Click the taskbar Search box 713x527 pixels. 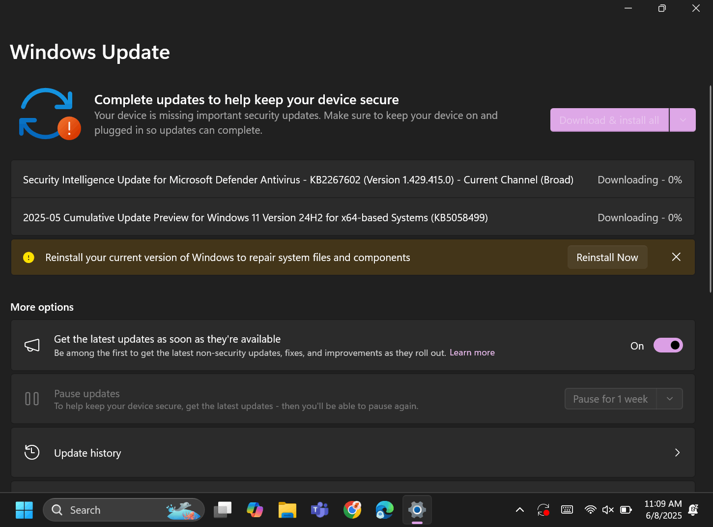click(x=124, y=510)
